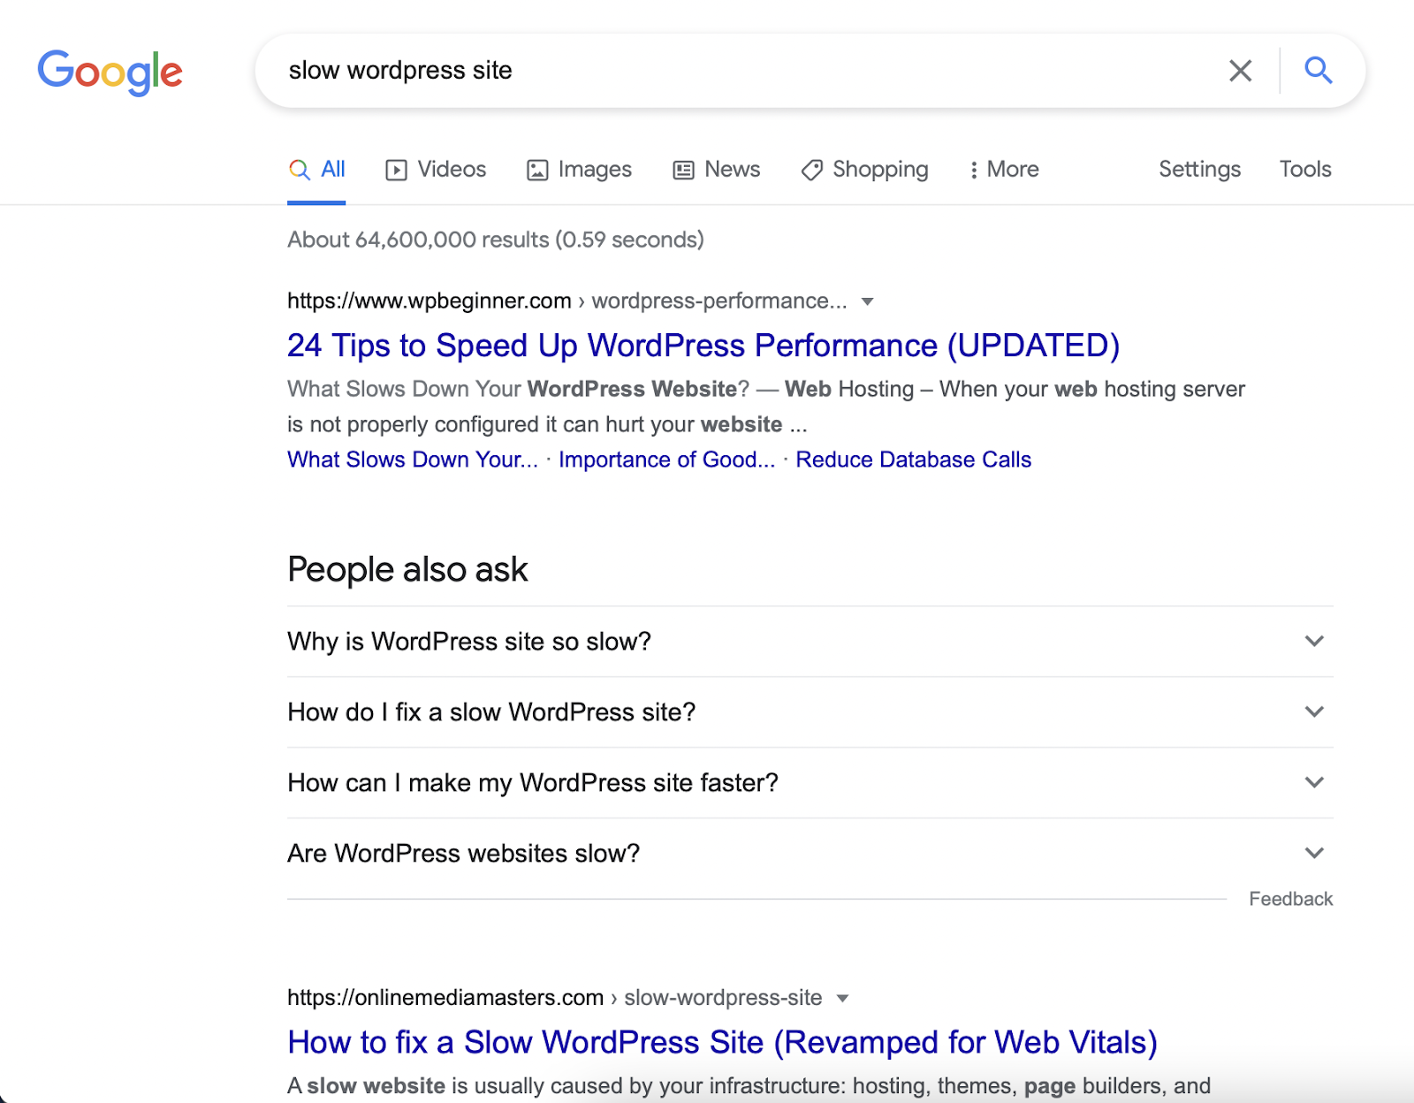Image resolution: width=1414 pixels, height=1103 pixels.
Task: Open the News tab
Action: pos(716,170)
